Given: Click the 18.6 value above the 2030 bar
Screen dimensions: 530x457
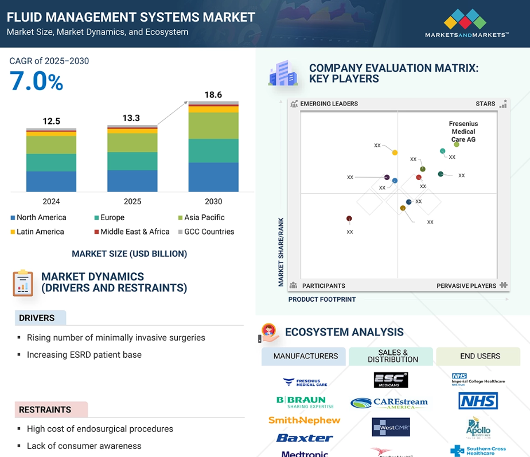Looking at the screenshot, I should click(x=213, y=95).
